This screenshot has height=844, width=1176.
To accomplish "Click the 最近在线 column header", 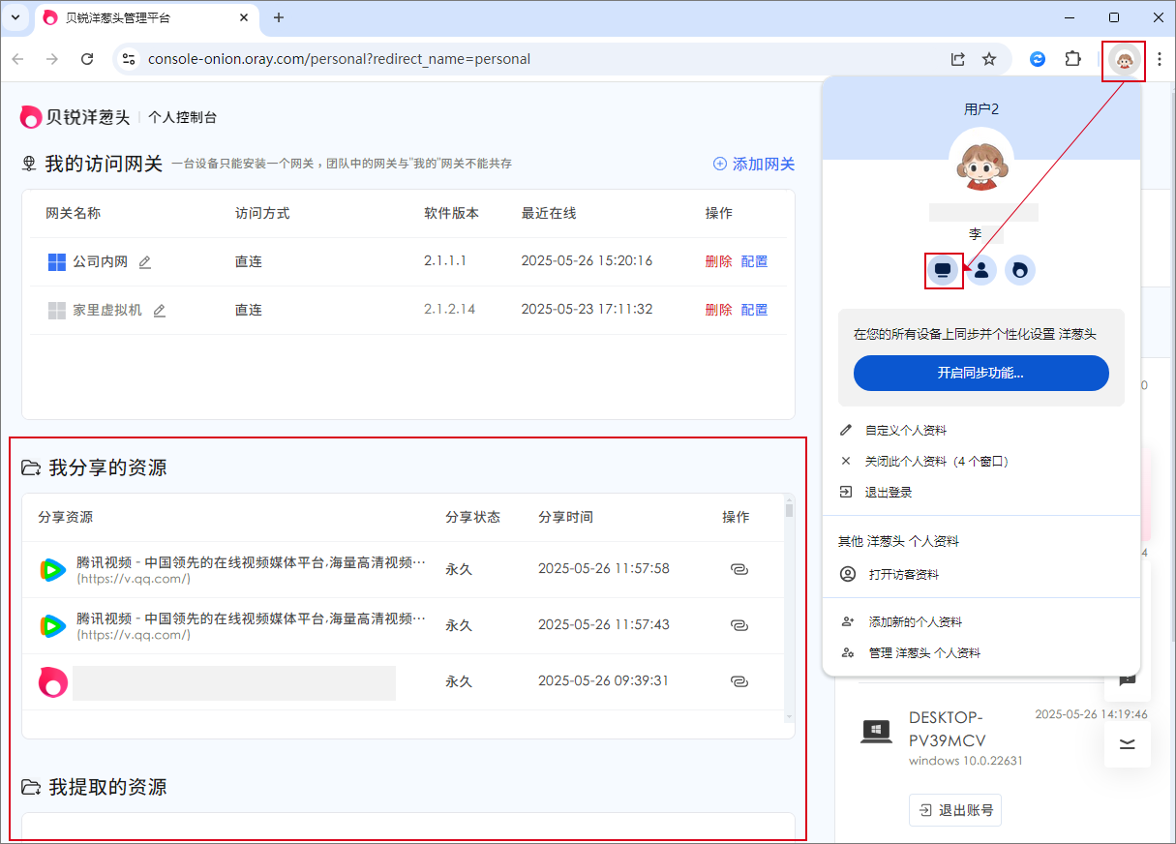I will 549,213.
